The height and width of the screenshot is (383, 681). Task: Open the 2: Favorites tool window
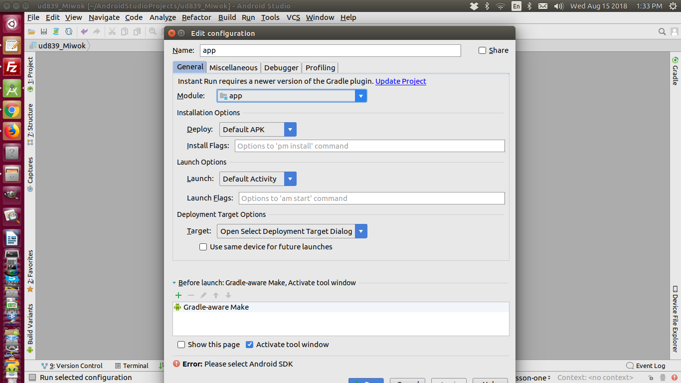pyautogui.click(x=30, y=271)
